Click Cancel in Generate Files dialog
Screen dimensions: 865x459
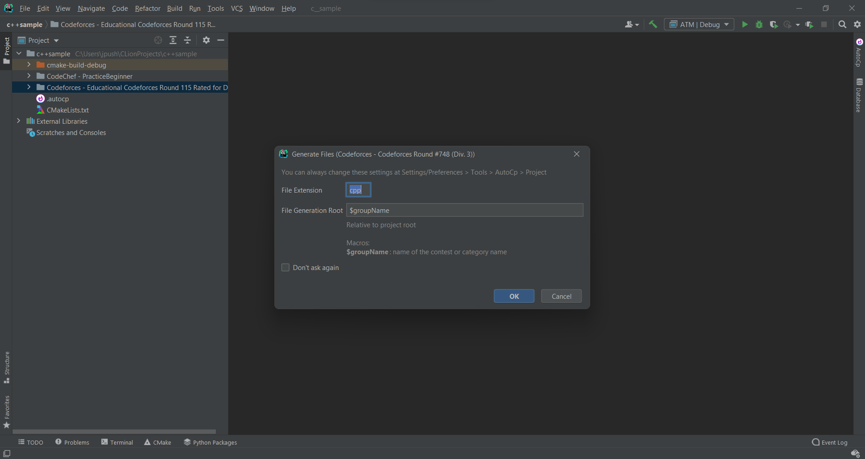click(x=561, y=296)
